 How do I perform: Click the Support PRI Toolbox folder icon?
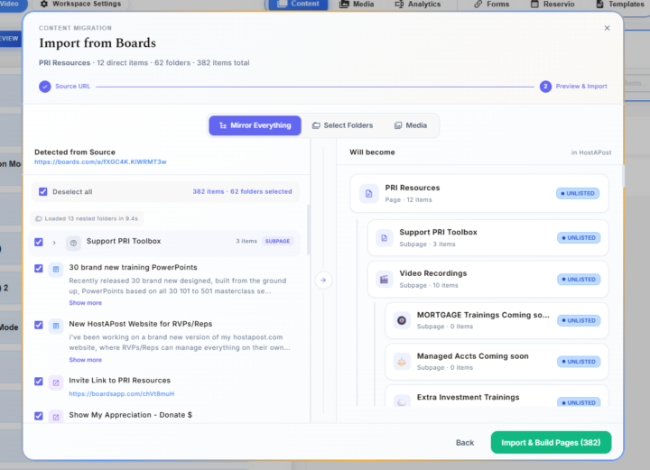point(73,243)
